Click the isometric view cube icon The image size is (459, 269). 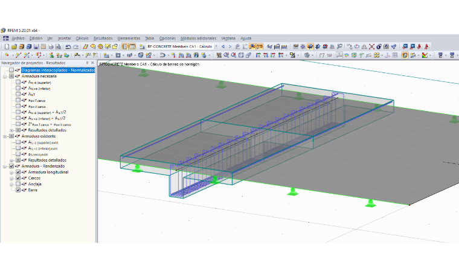coord(241,55)
